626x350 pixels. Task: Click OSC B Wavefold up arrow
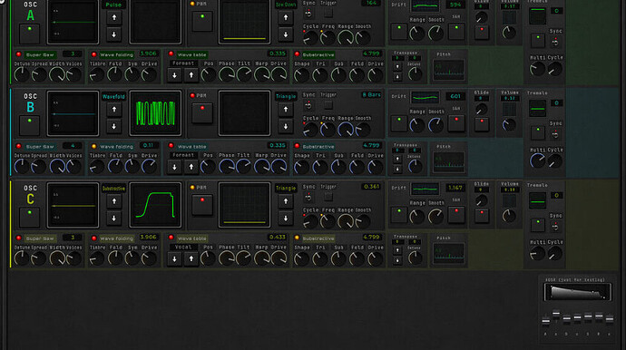[114, 110]
